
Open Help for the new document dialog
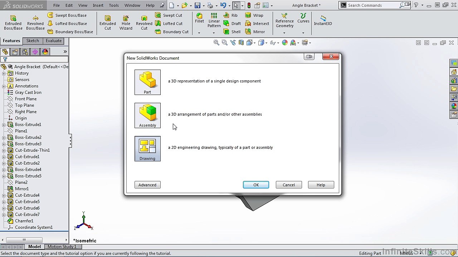321,185
